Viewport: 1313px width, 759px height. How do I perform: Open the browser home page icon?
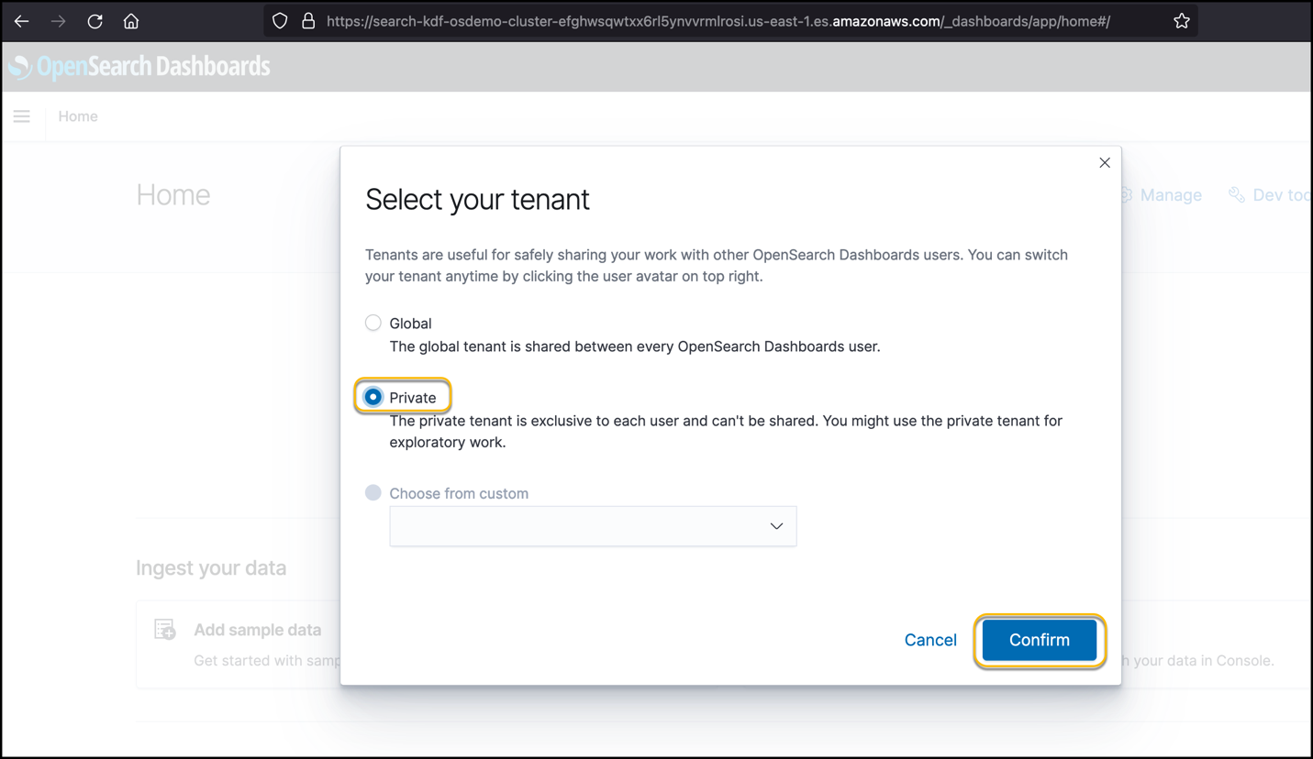click(x=131, y=21)
